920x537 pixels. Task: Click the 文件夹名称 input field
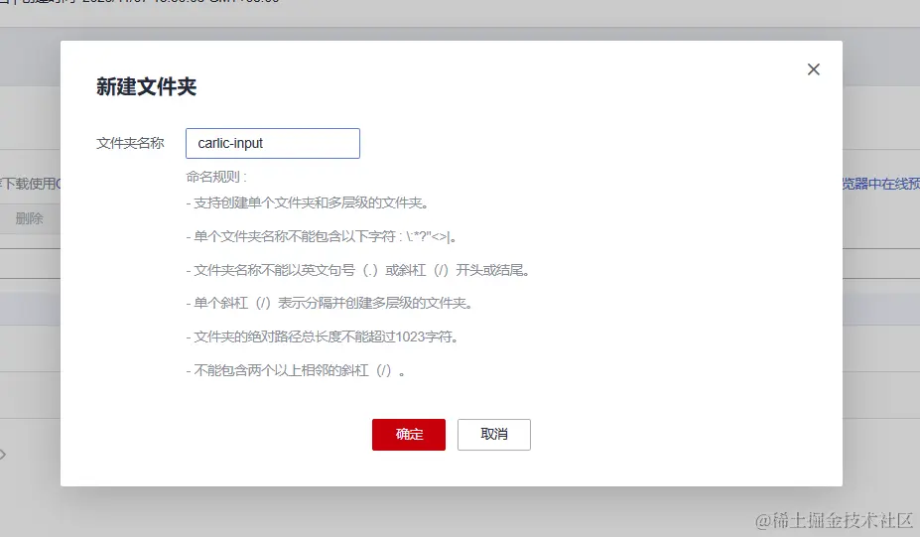click(273, 143)
